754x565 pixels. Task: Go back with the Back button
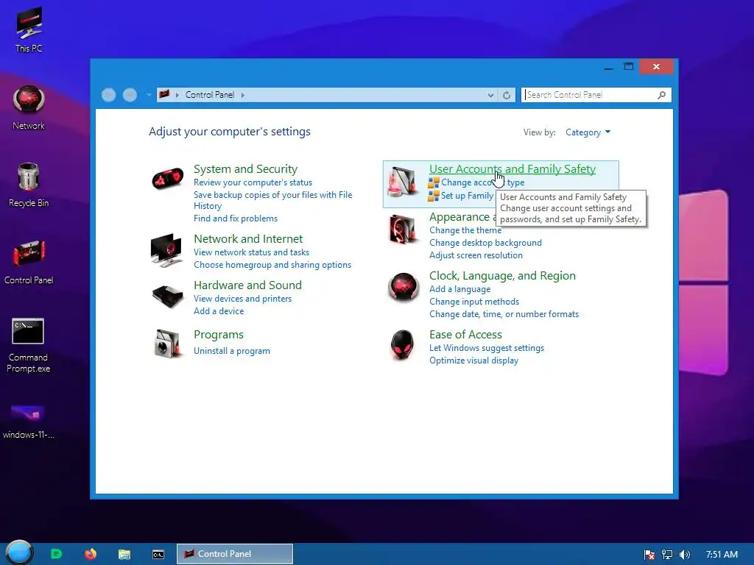click(109, 95)
